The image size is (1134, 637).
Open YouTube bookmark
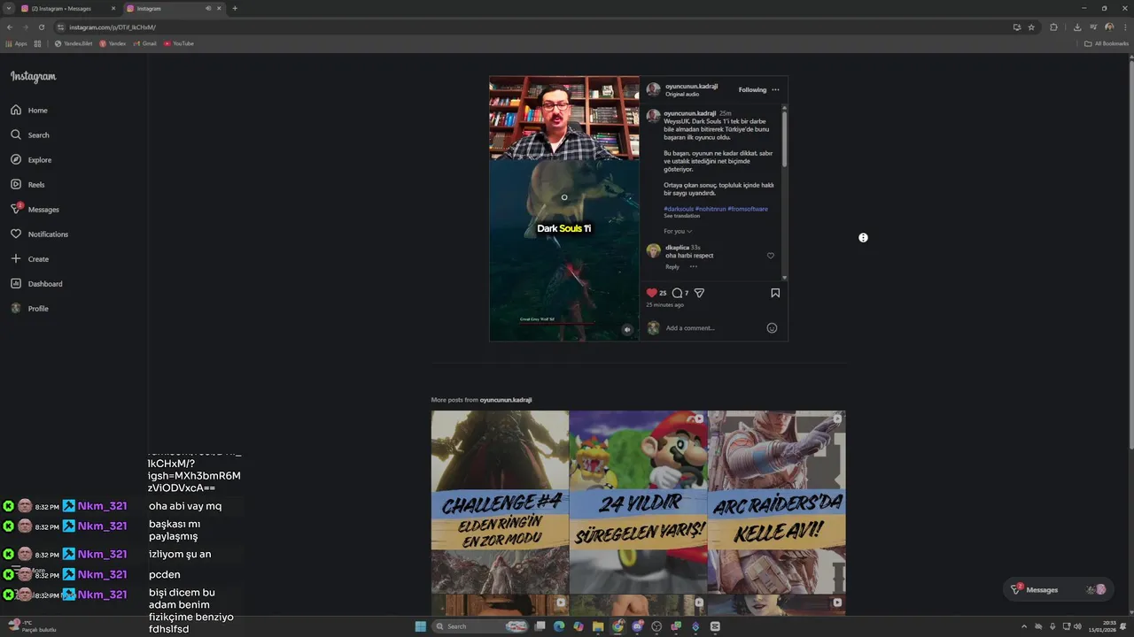tap(178, 43)
